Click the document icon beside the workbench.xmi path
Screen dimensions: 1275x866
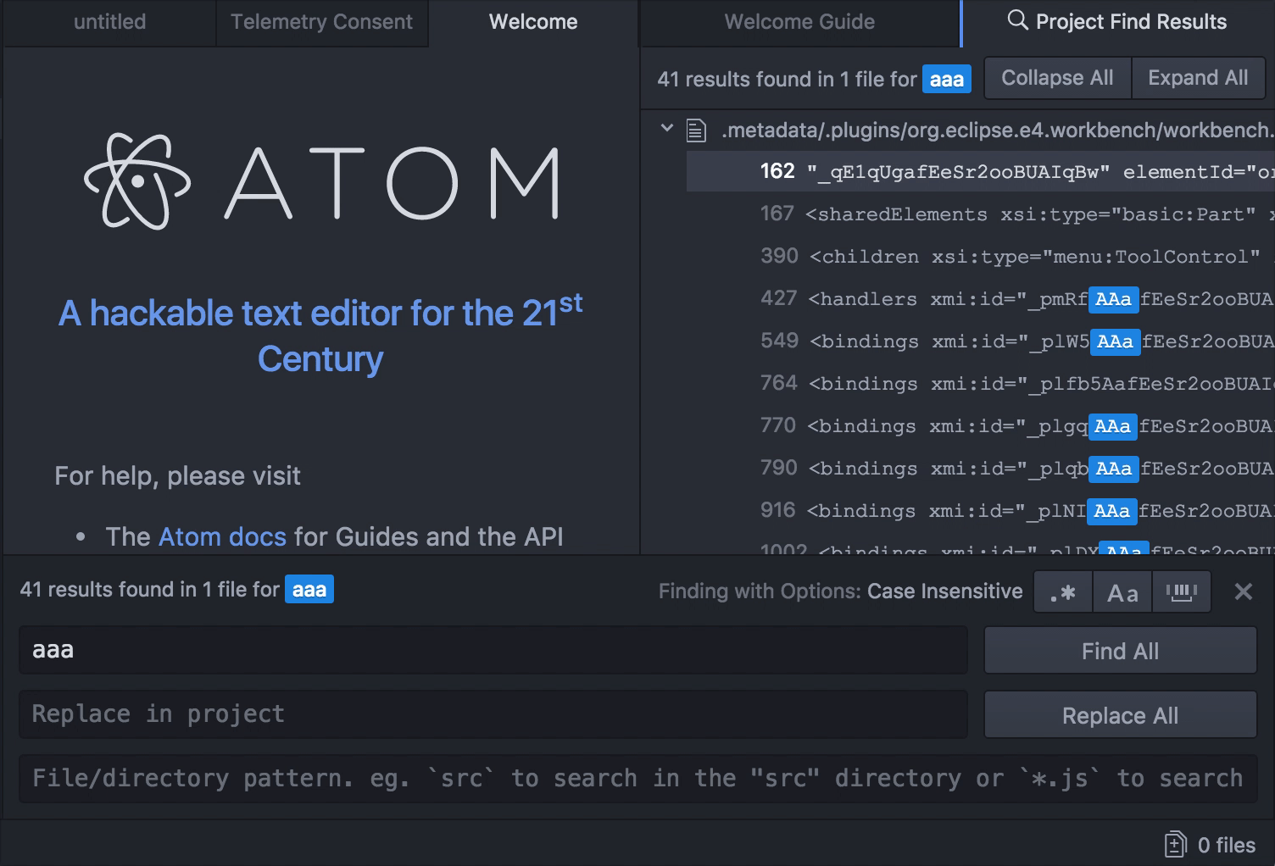pos(696,130)
